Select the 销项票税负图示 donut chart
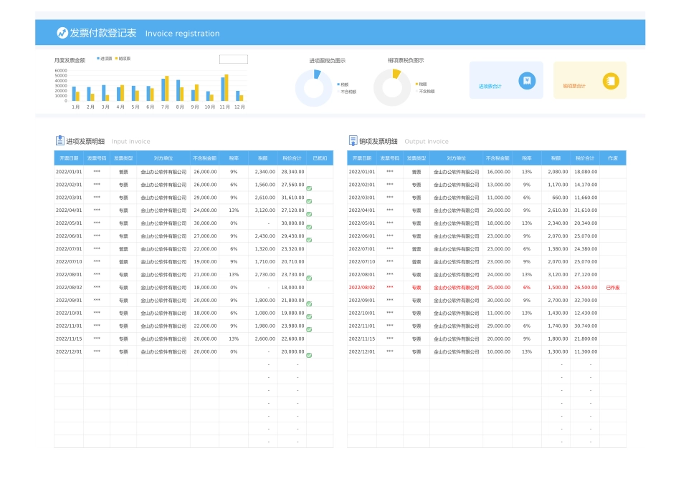This screenshot has height=481, width=681. 393,88
